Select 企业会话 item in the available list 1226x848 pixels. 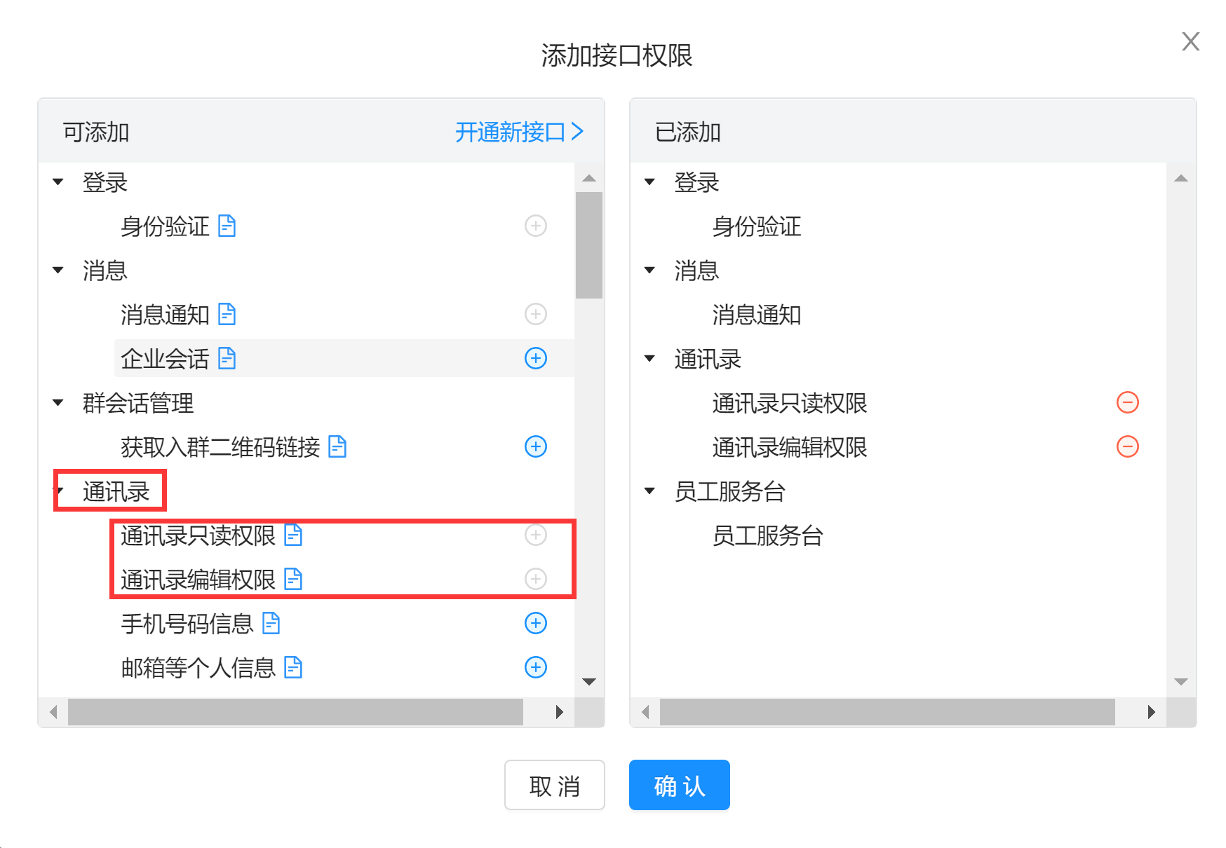coord(165,359)
